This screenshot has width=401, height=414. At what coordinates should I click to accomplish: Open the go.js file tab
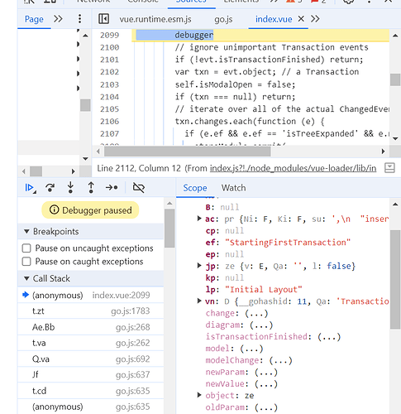click(x=223, y=19)
